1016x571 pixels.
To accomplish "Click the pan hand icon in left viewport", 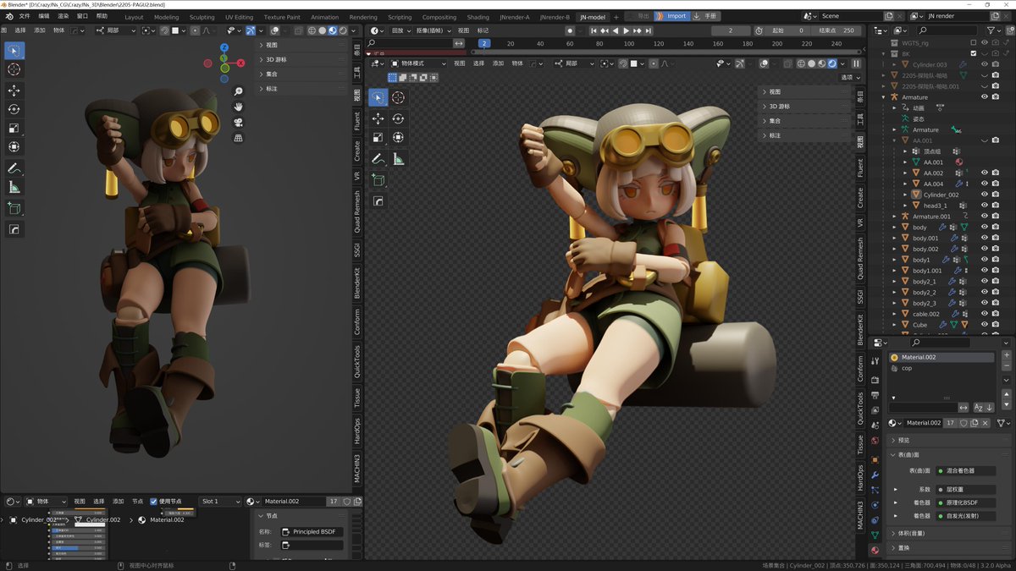I will (x=239, y=107).
